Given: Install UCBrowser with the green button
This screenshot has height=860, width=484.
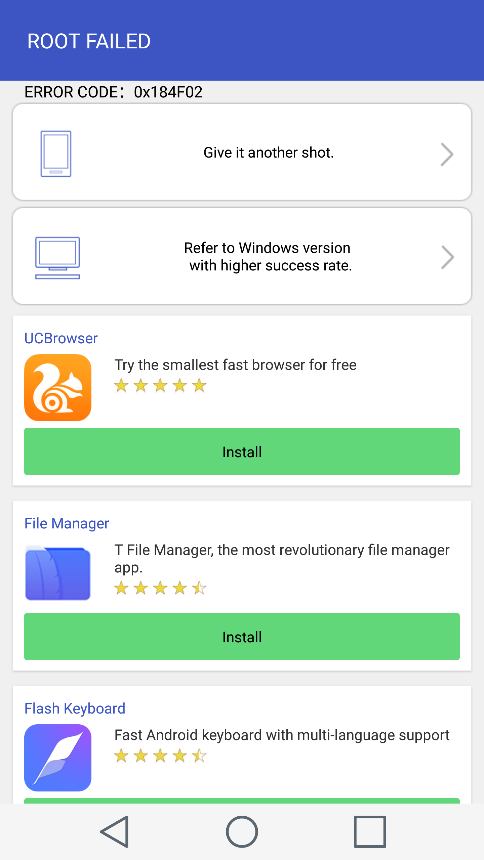Looking at the screenshot, I should (x=242, y=451).
